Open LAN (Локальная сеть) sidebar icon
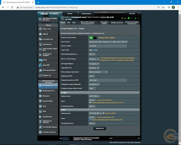Image resolution: width=181 pixels, height=145 pixels. point(40,91)
